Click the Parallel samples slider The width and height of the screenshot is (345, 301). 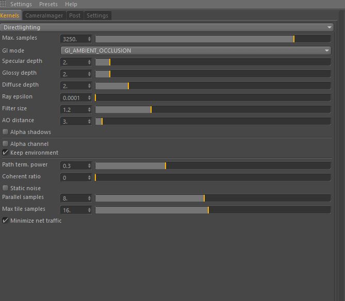pyautogui.click(x=213, y=198)
